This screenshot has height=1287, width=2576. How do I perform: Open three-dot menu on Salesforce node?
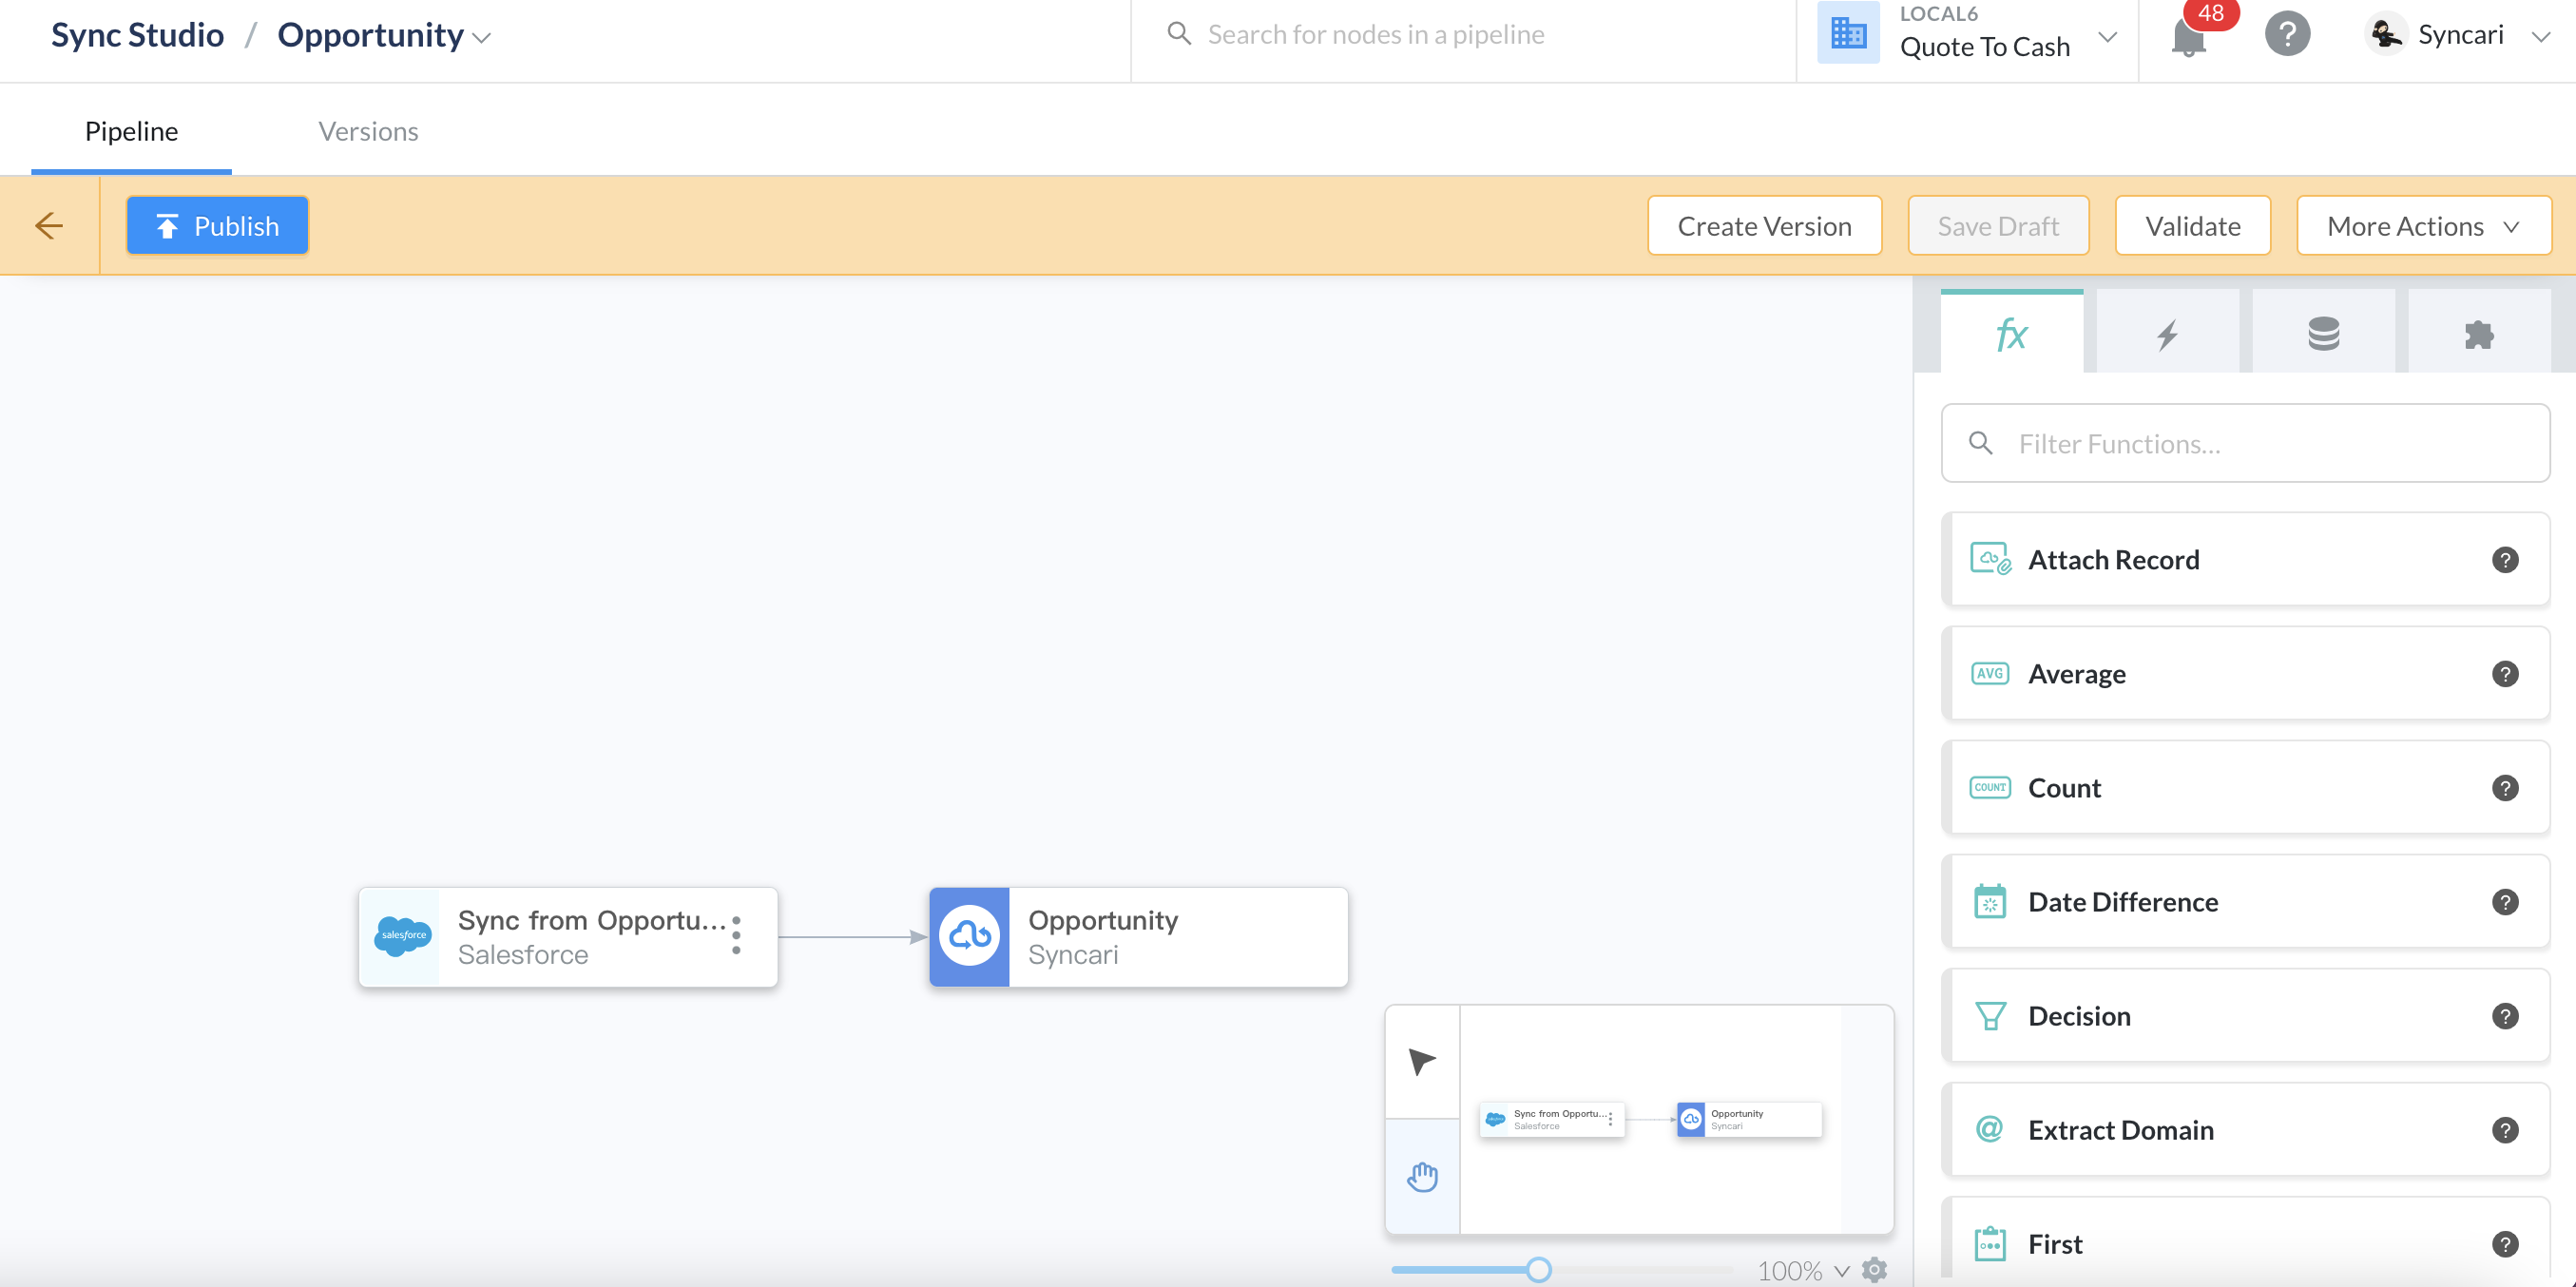click(x=736, y=935)
